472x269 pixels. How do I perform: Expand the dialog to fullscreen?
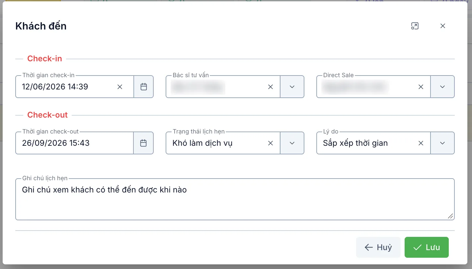[x=415, y=26]
